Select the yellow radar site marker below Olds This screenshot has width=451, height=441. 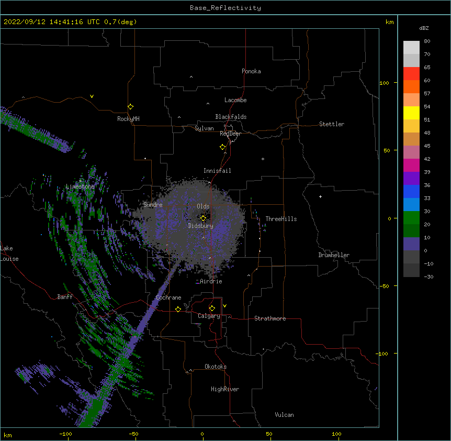[203, 218]
